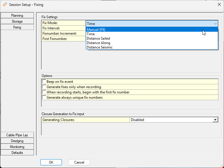Close the Session Setup dialog window
Viewport: 224px width, 168px height.
(219, 4)
